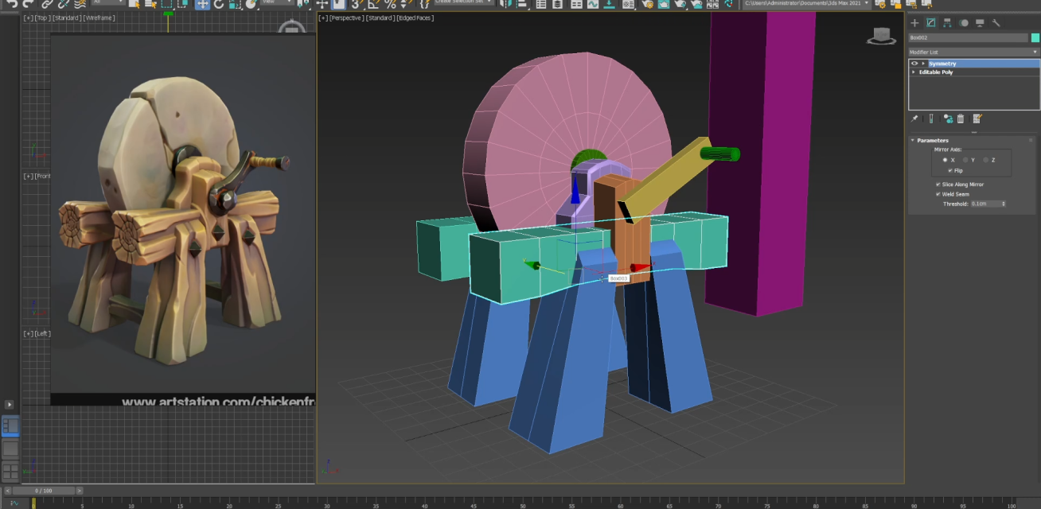Open the Create command panel tab

pyautogui.click(x=914, y=23)
